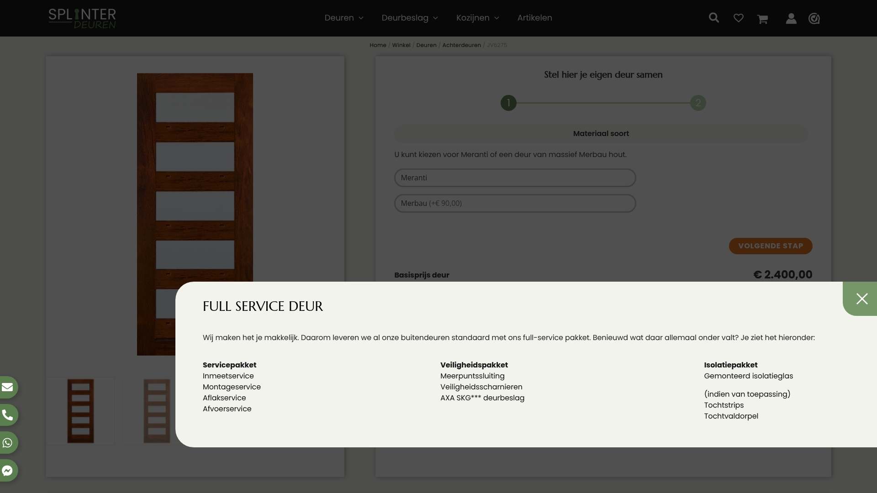877x493 pixels.
Task: Expand the Kozijnen menu
Action: (x=478, y=18)
